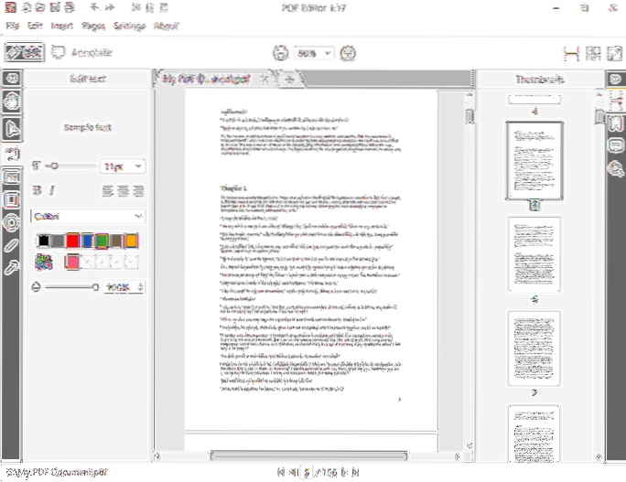
Task: Add a new document tab with plus
Action: (290, 80)
